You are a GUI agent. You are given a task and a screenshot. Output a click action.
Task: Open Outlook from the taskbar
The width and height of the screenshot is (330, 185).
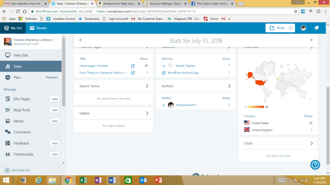click(x=143, y=180)
